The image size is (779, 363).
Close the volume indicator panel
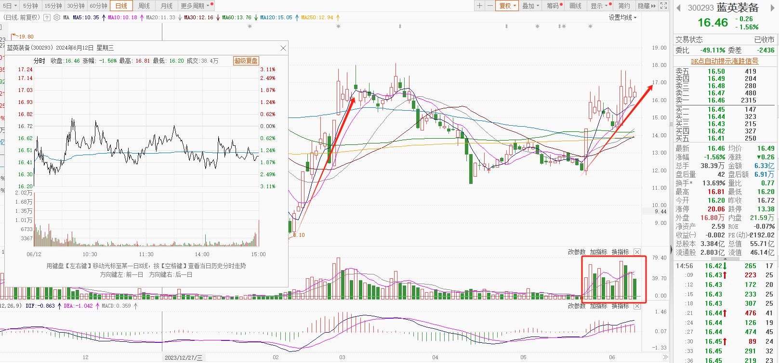(x=637, y=252)
